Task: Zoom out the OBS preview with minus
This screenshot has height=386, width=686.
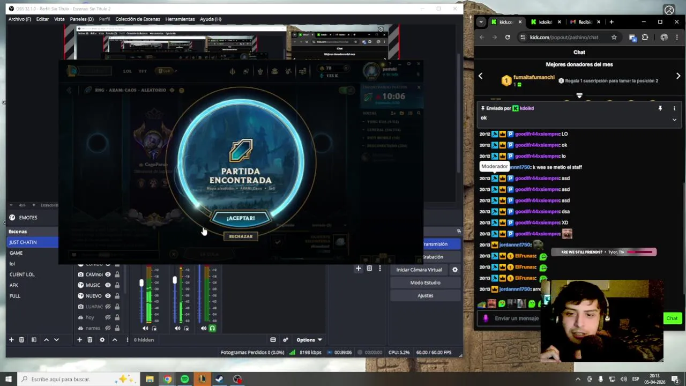Action: tap(11, 205)
